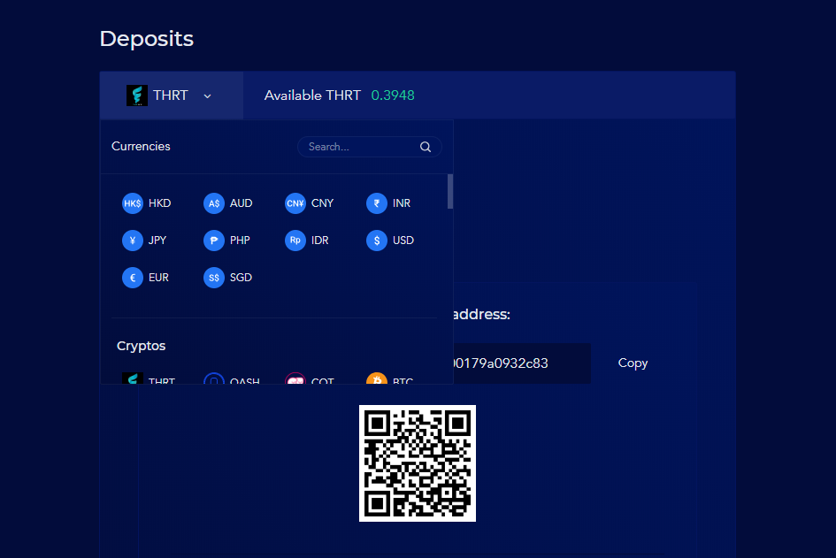Select the IDR label
836x558 pixels.
click(x=320, y=241)
